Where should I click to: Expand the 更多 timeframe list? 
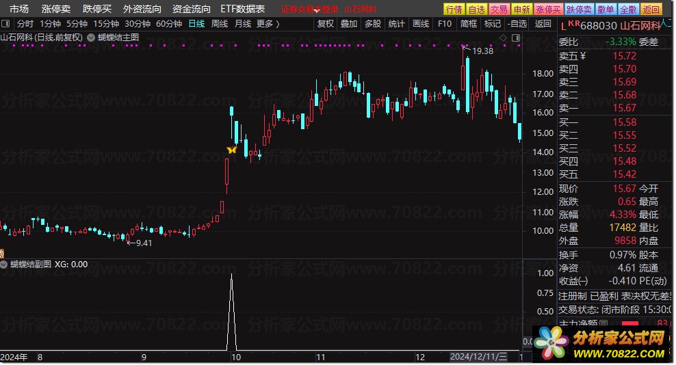pyautogui.click(x=268, y=24)
